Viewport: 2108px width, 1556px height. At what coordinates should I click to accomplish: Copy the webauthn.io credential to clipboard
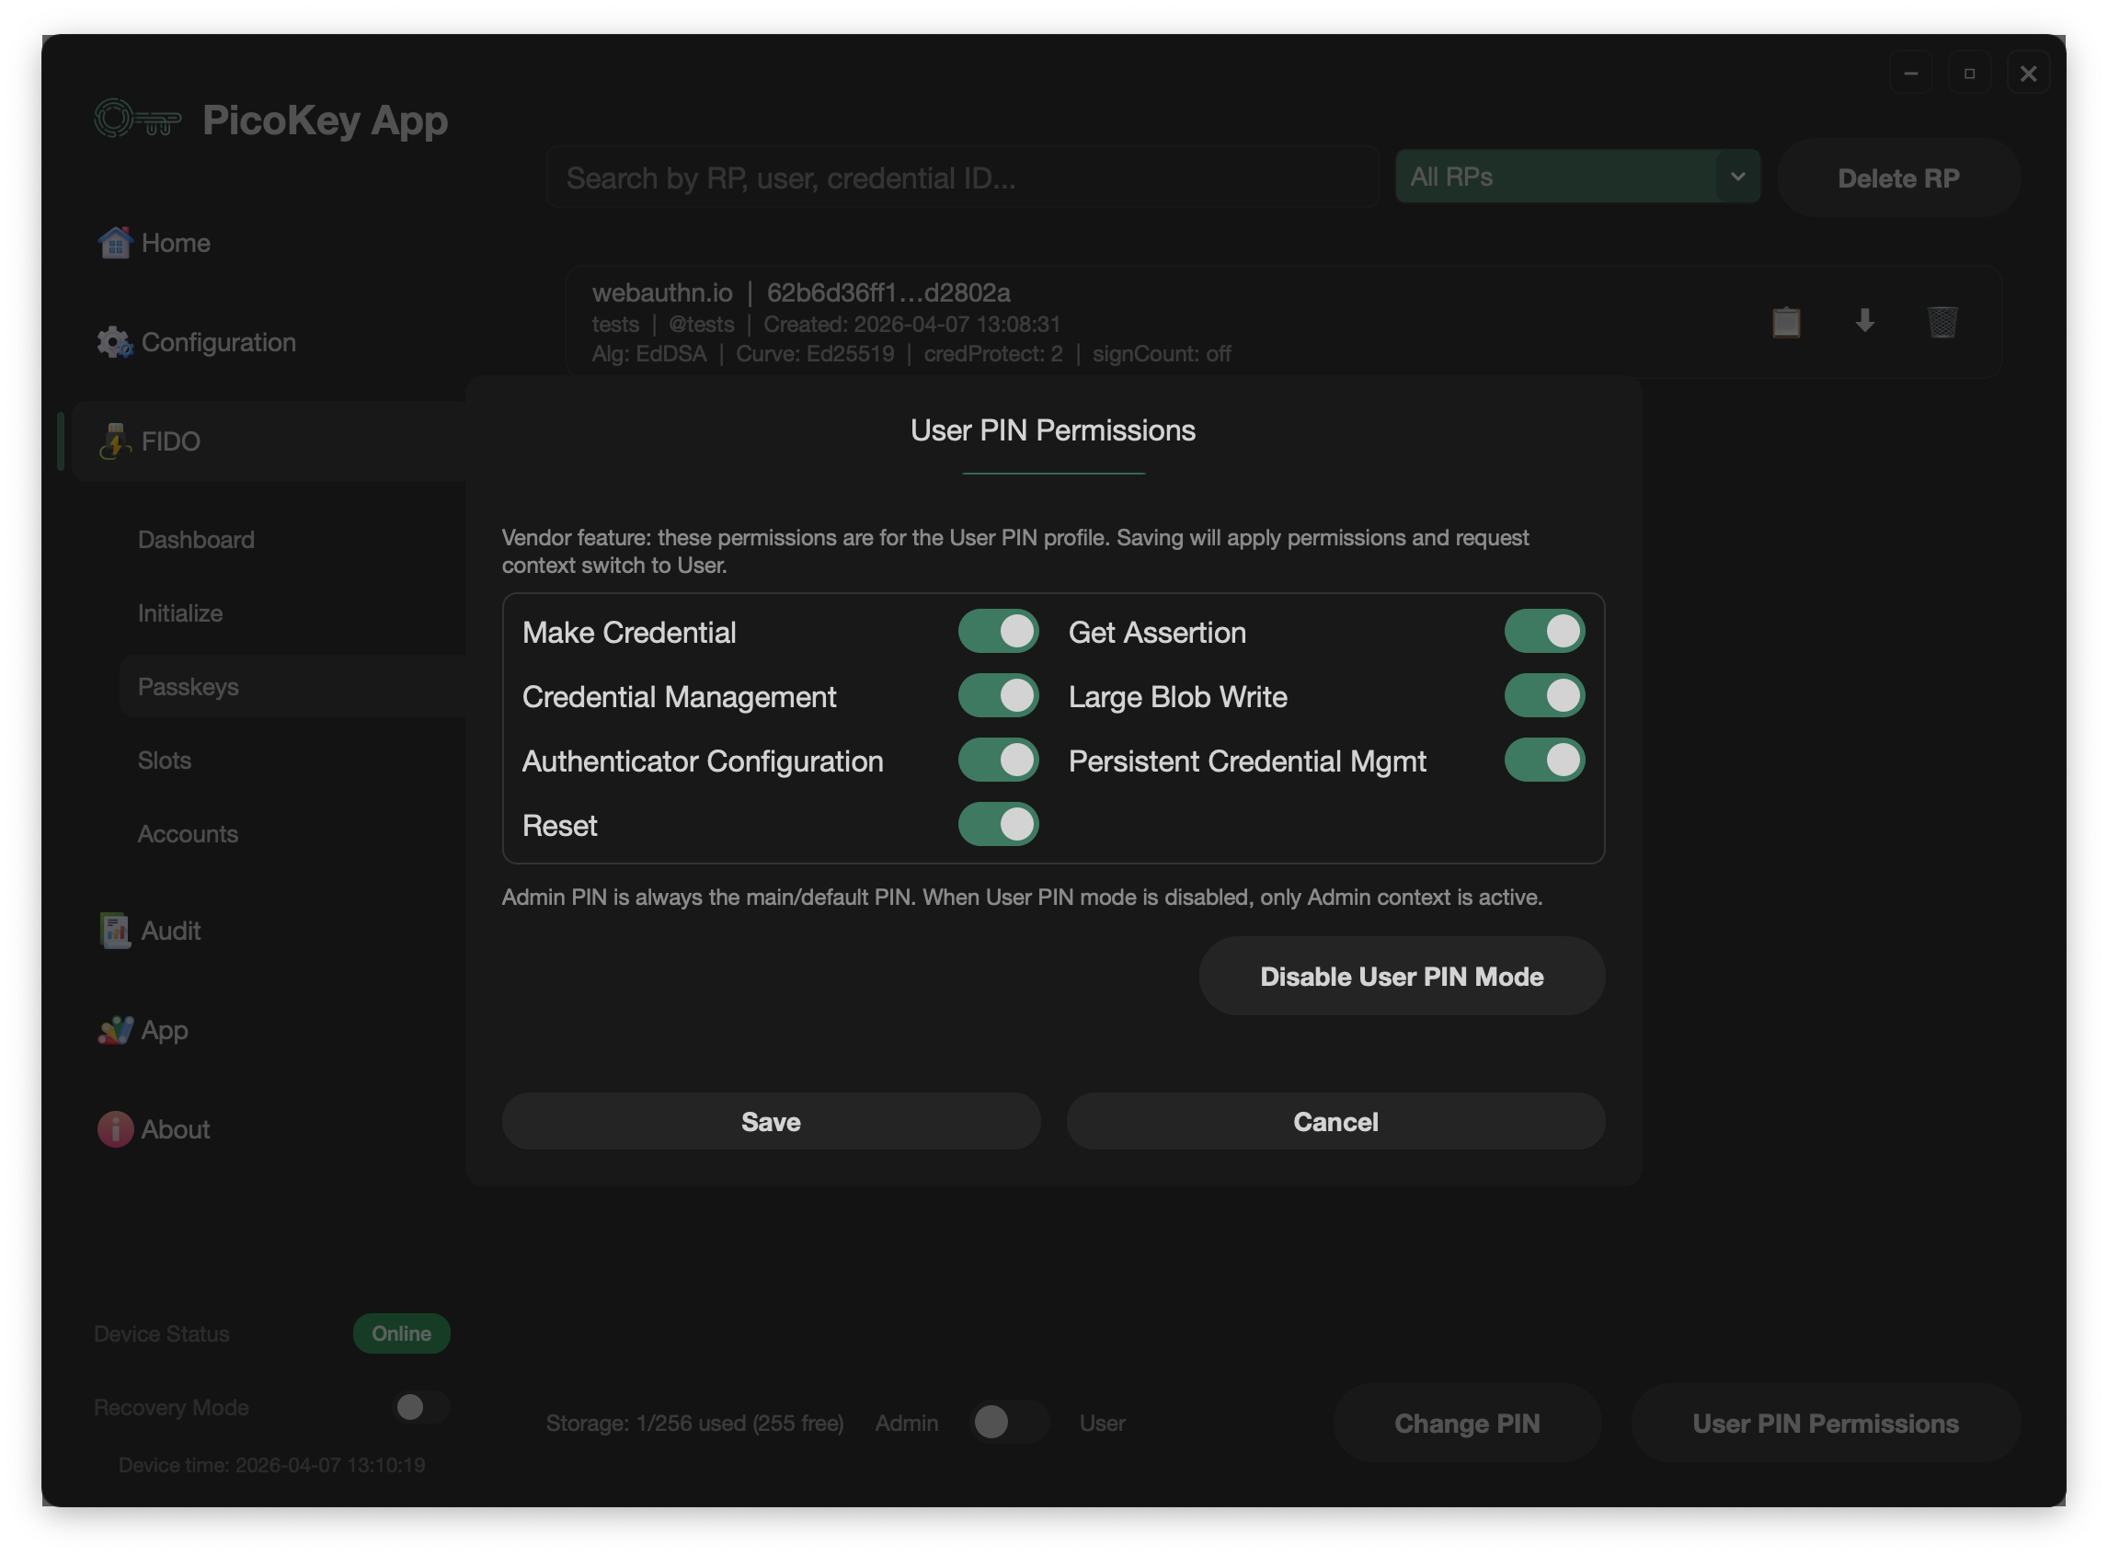[1785, 322]
